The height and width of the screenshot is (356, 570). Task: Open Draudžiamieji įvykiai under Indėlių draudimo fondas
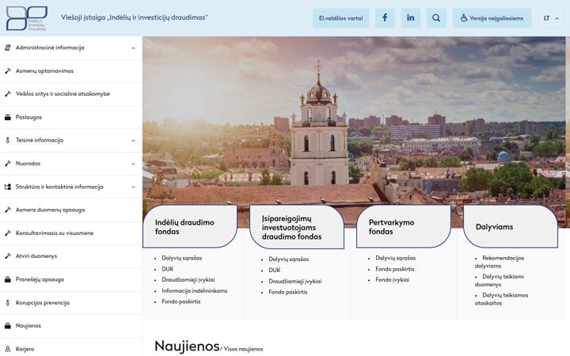click(188, 280)
